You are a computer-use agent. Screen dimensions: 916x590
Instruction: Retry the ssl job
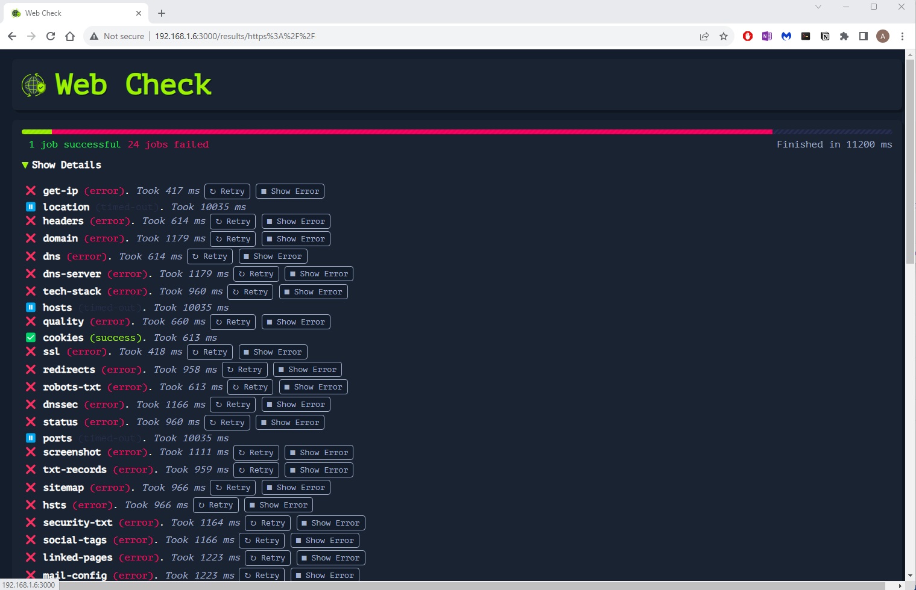coord(209,352)
